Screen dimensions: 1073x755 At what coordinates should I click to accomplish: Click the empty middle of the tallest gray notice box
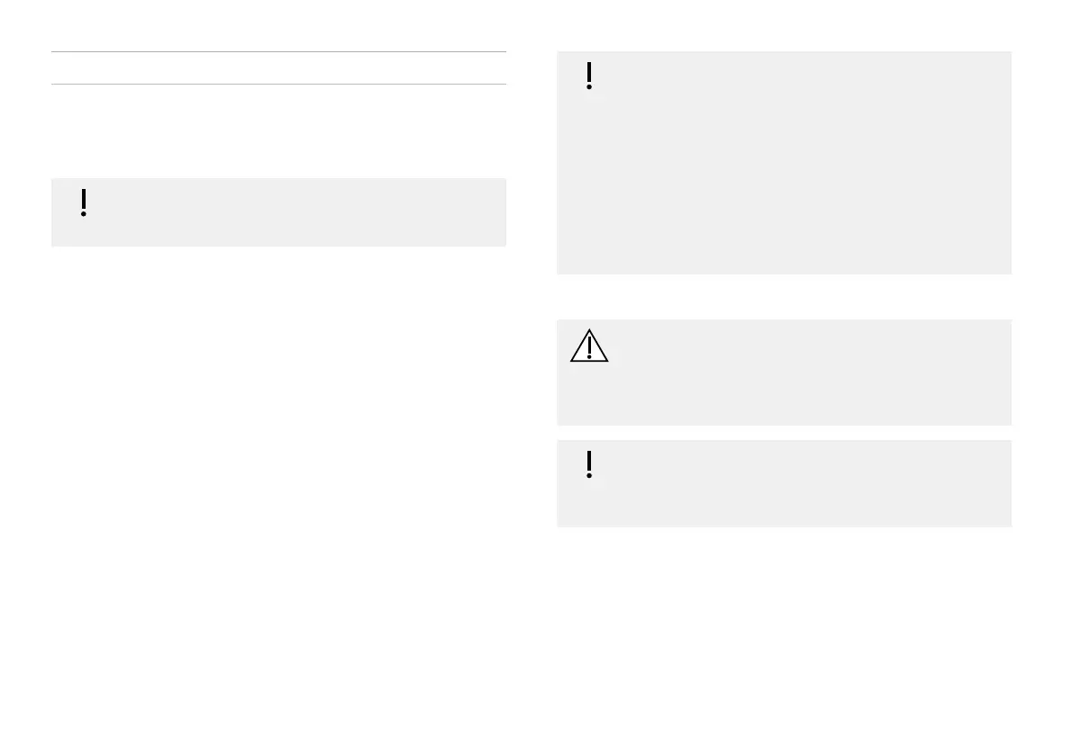coord(784,162)
